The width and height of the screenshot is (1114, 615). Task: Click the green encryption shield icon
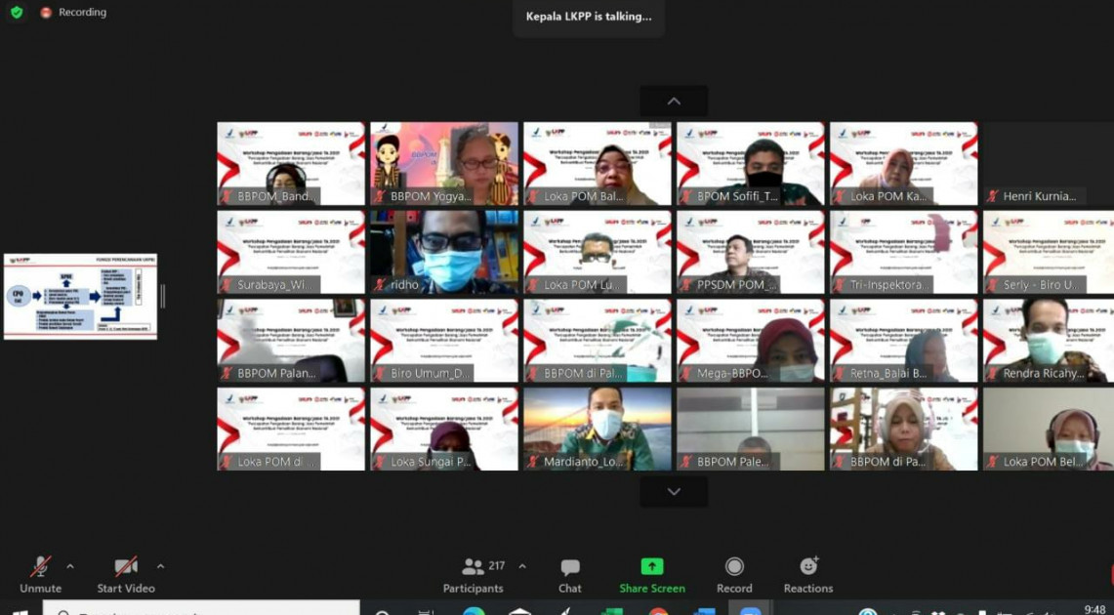pyautogui.click(x=17, y=13)
